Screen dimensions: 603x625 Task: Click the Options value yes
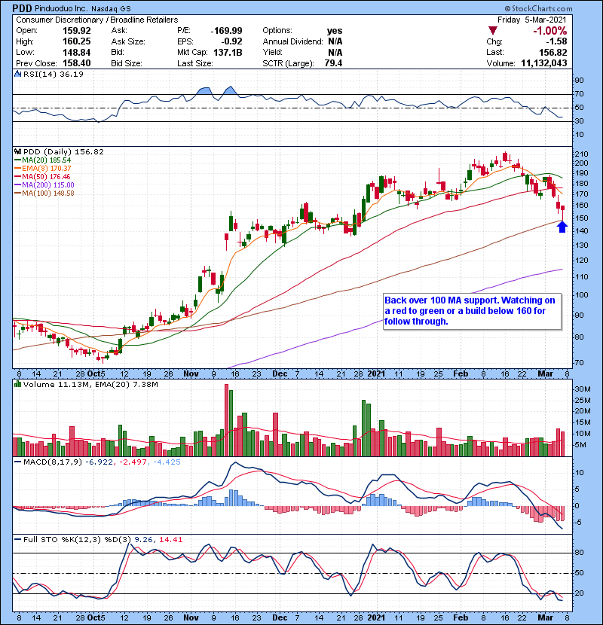[x=335, y=31]
